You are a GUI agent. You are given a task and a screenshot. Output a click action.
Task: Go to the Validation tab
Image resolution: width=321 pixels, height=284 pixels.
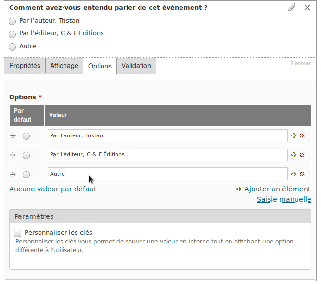[x=136, y=66]
